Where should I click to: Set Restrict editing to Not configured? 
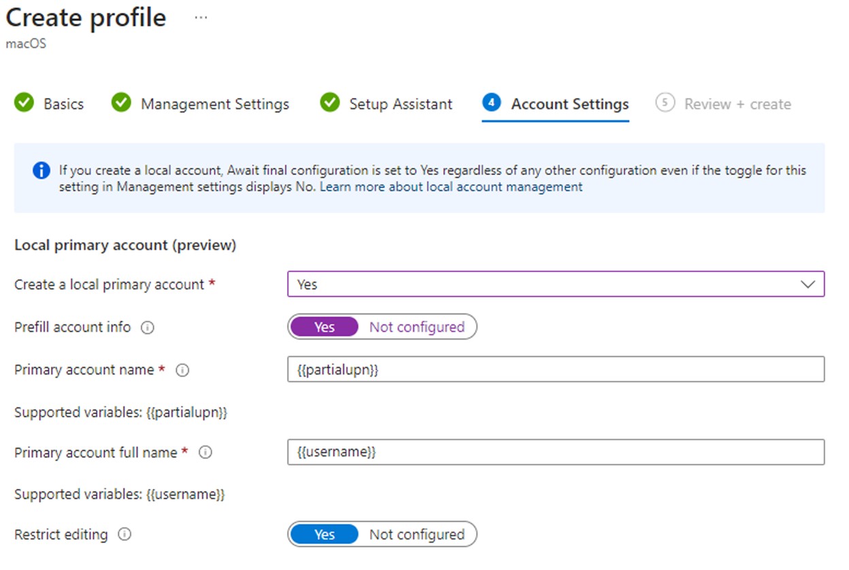[x=416, y=535]
